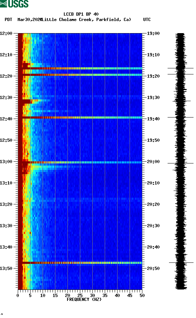Image resolution: width=196 pixels, height=318 pixels.
Task: Click the '19:50' UTC time label
Action: click(153, 140)
